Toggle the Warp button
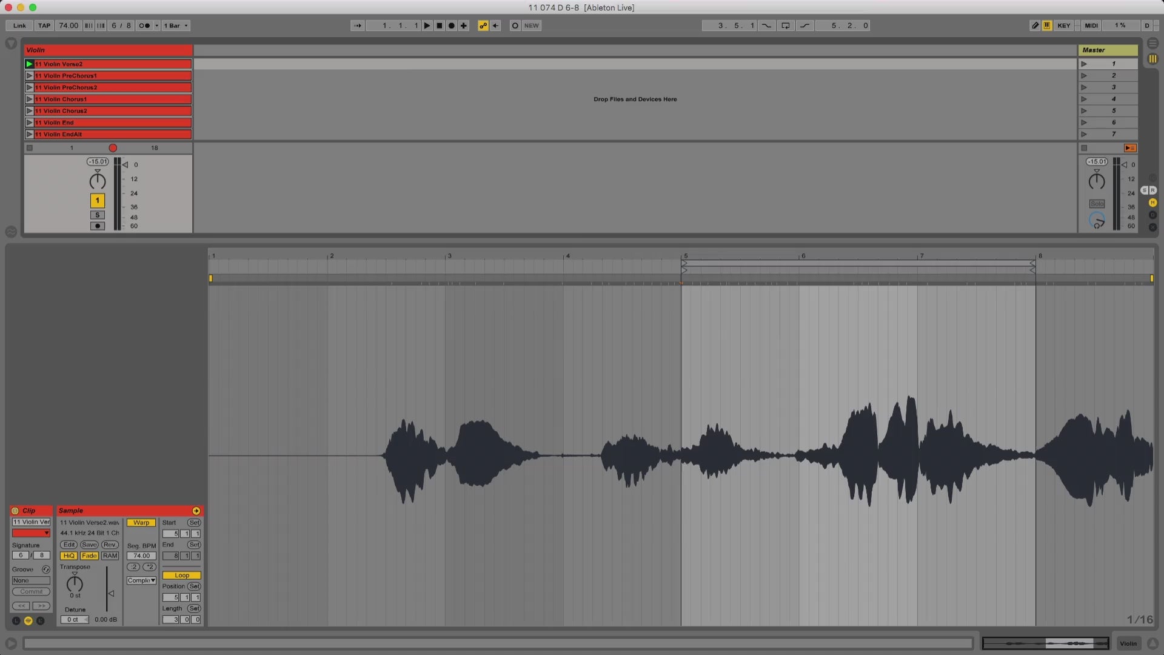Screen dimensions: 1164x655 tap(141, 523)
